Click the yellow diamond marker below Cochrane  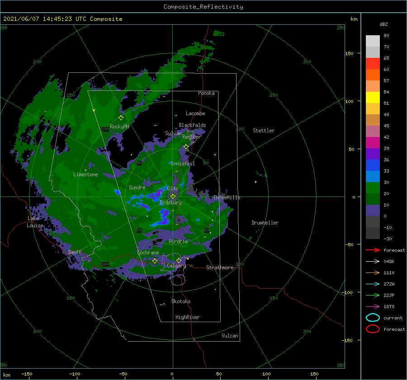point(155,261)
